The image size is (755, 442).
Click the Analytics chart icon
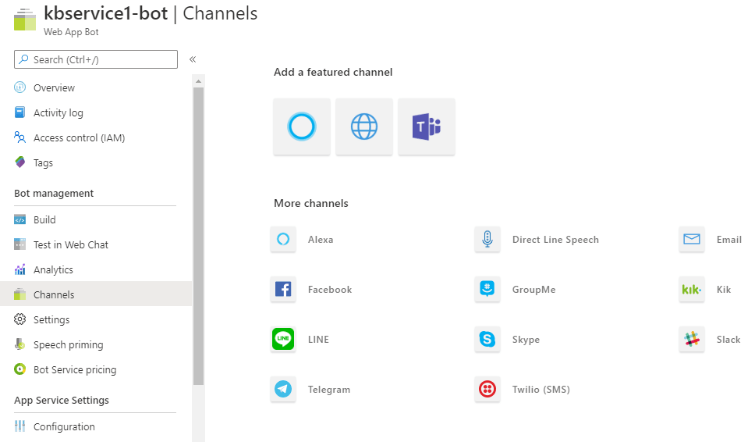[19, 269]
